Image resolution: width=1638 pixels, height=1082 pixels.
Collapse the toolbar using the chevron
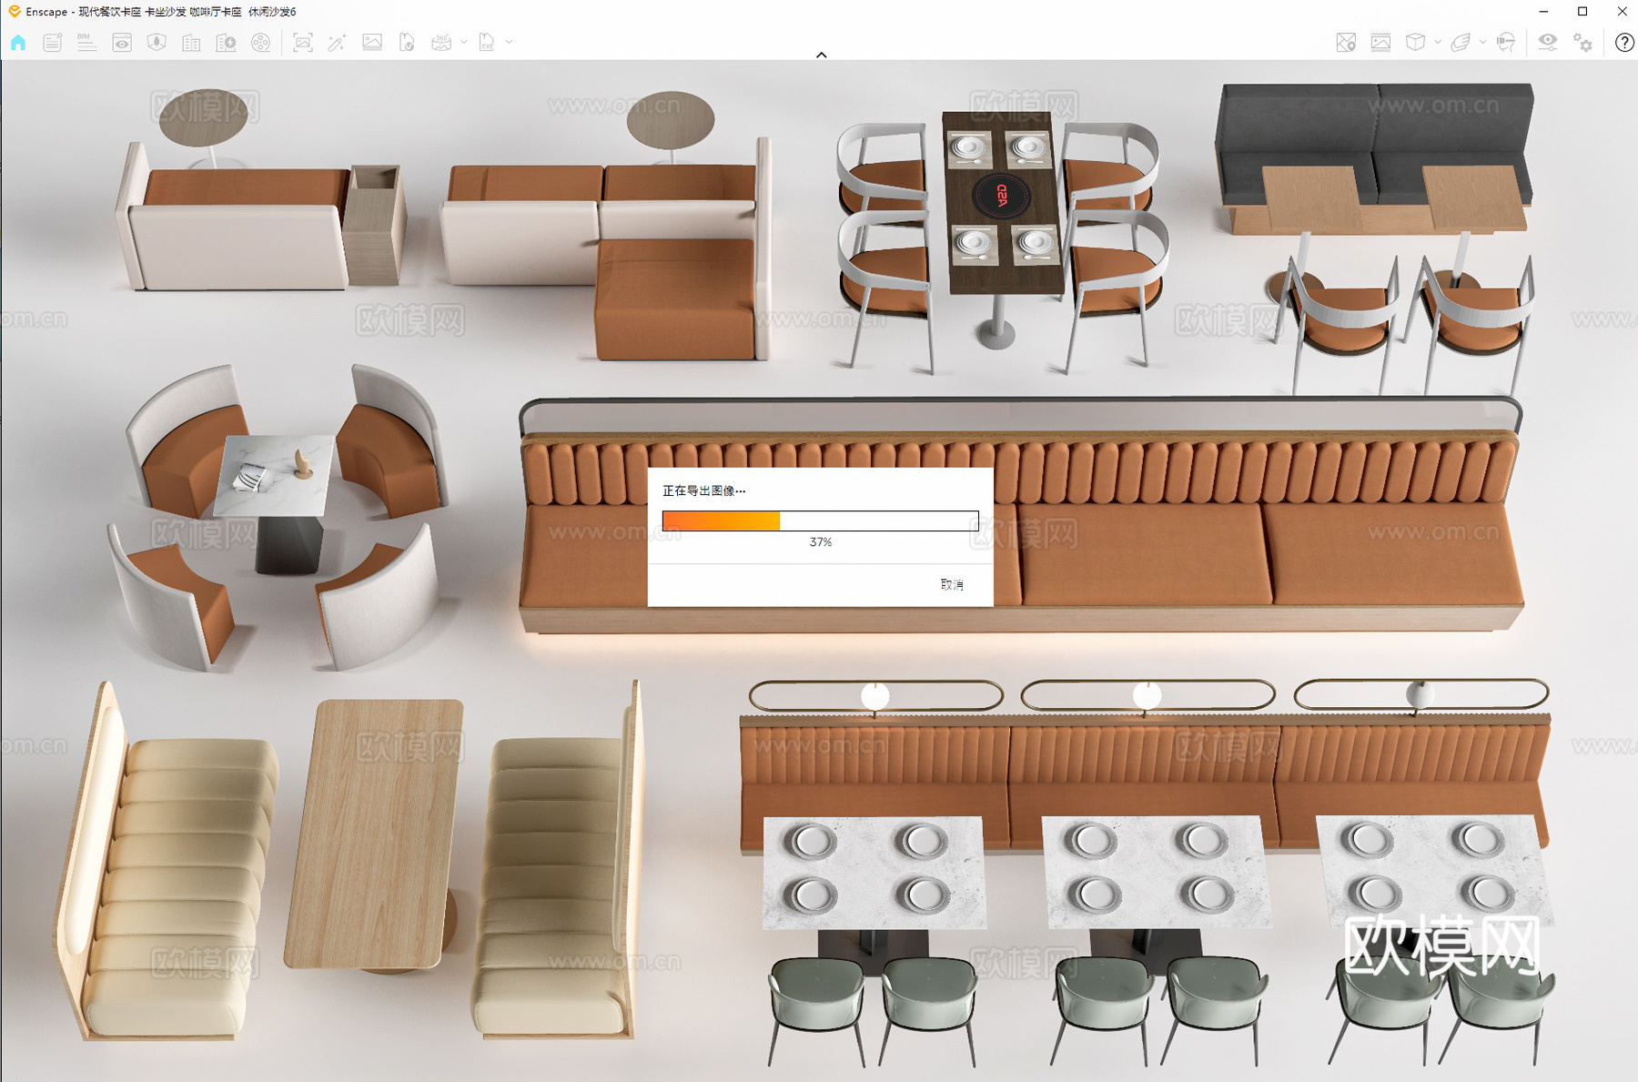pos(822,55)
